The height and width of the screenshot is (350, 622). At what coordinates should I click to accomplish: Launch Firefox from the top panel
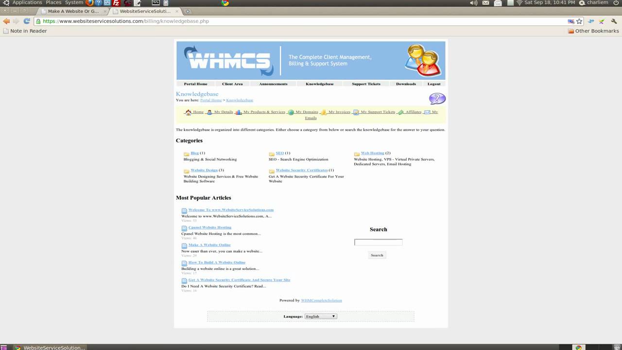(89, 3)
